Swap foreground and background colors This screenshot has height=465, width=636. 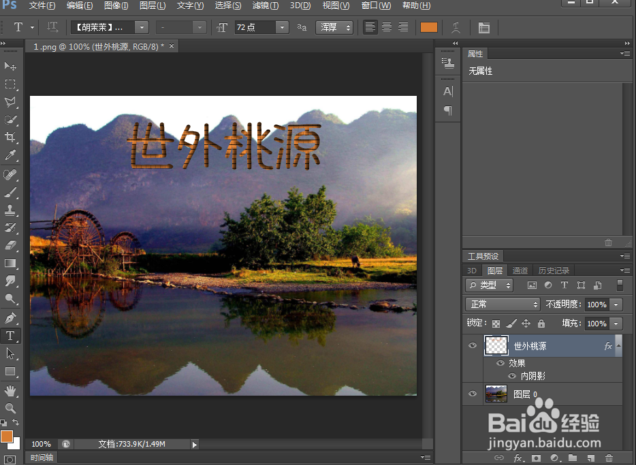coord(16,421)
